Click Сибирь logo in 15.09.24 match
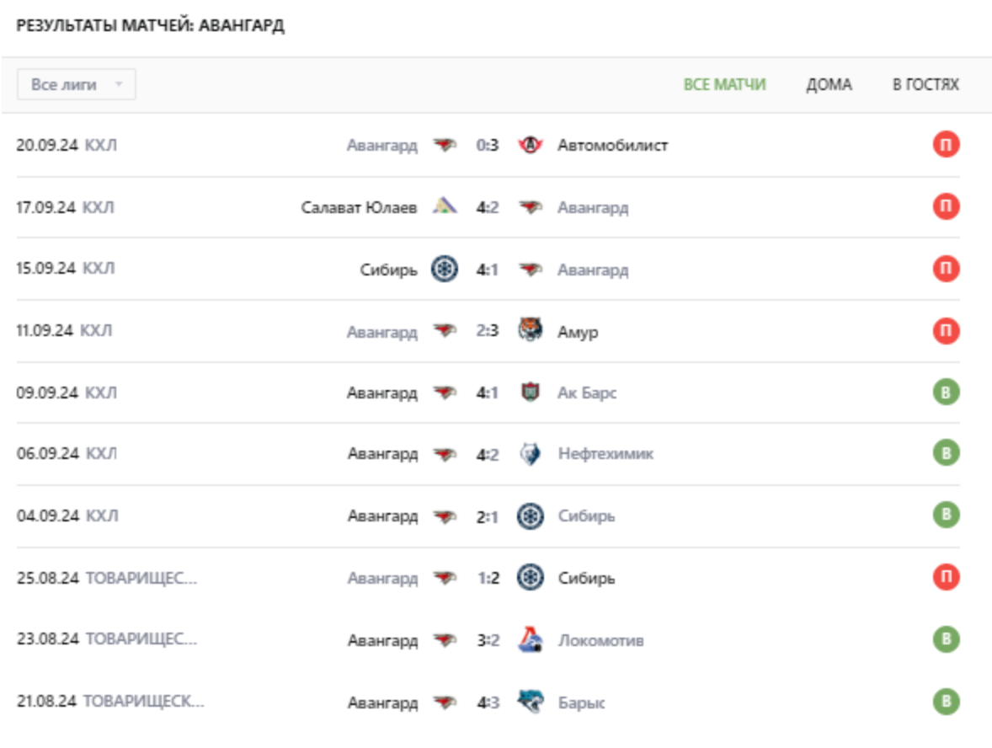This screenshot has height=748, width=992. point(445,270)
